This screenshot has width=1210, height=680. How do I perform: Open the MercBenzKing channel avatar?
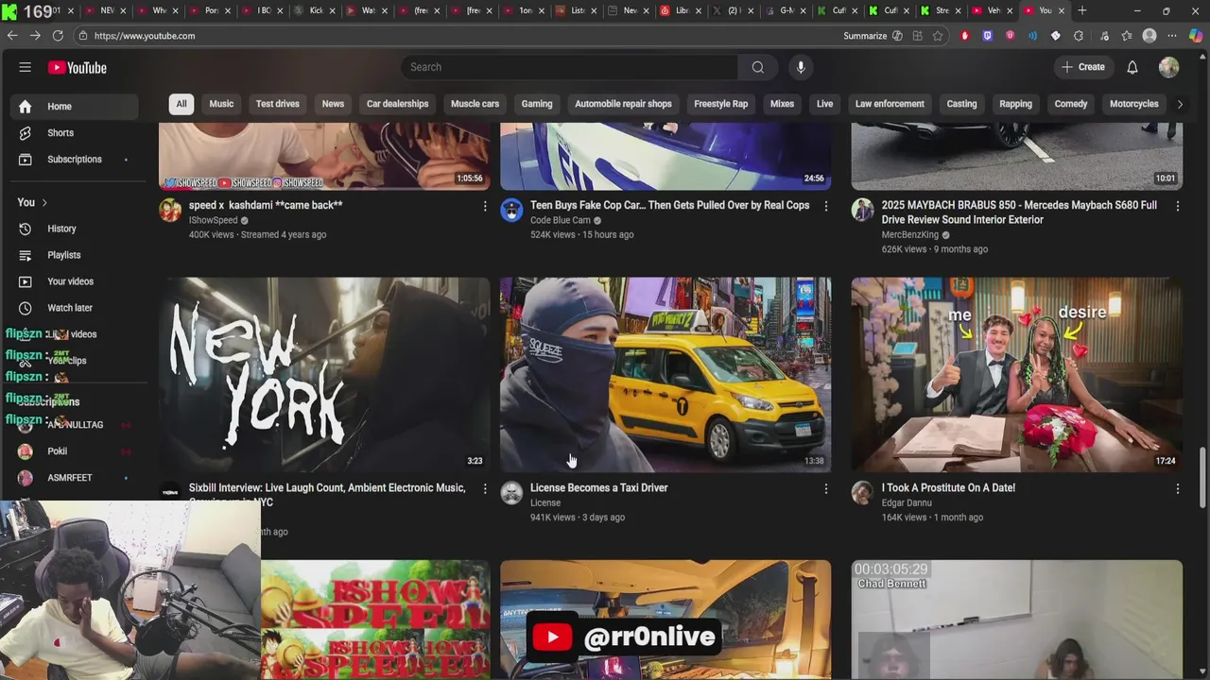click(862, 210)
